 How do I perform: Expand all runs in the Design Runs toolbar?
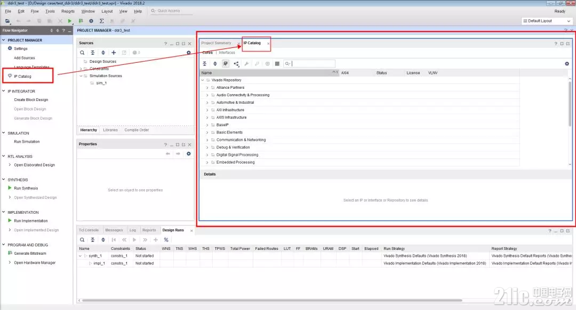103,240
